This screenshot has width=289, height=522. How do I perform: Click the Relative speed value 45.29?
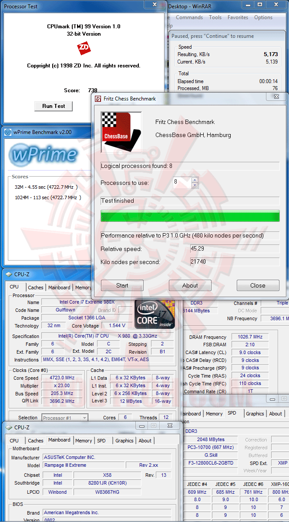pyautogui.click(x=235, y=249)
